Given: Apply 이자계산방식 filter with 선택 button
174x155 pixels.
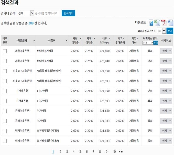Looking at the screenshot, I should tap(156, 43).
